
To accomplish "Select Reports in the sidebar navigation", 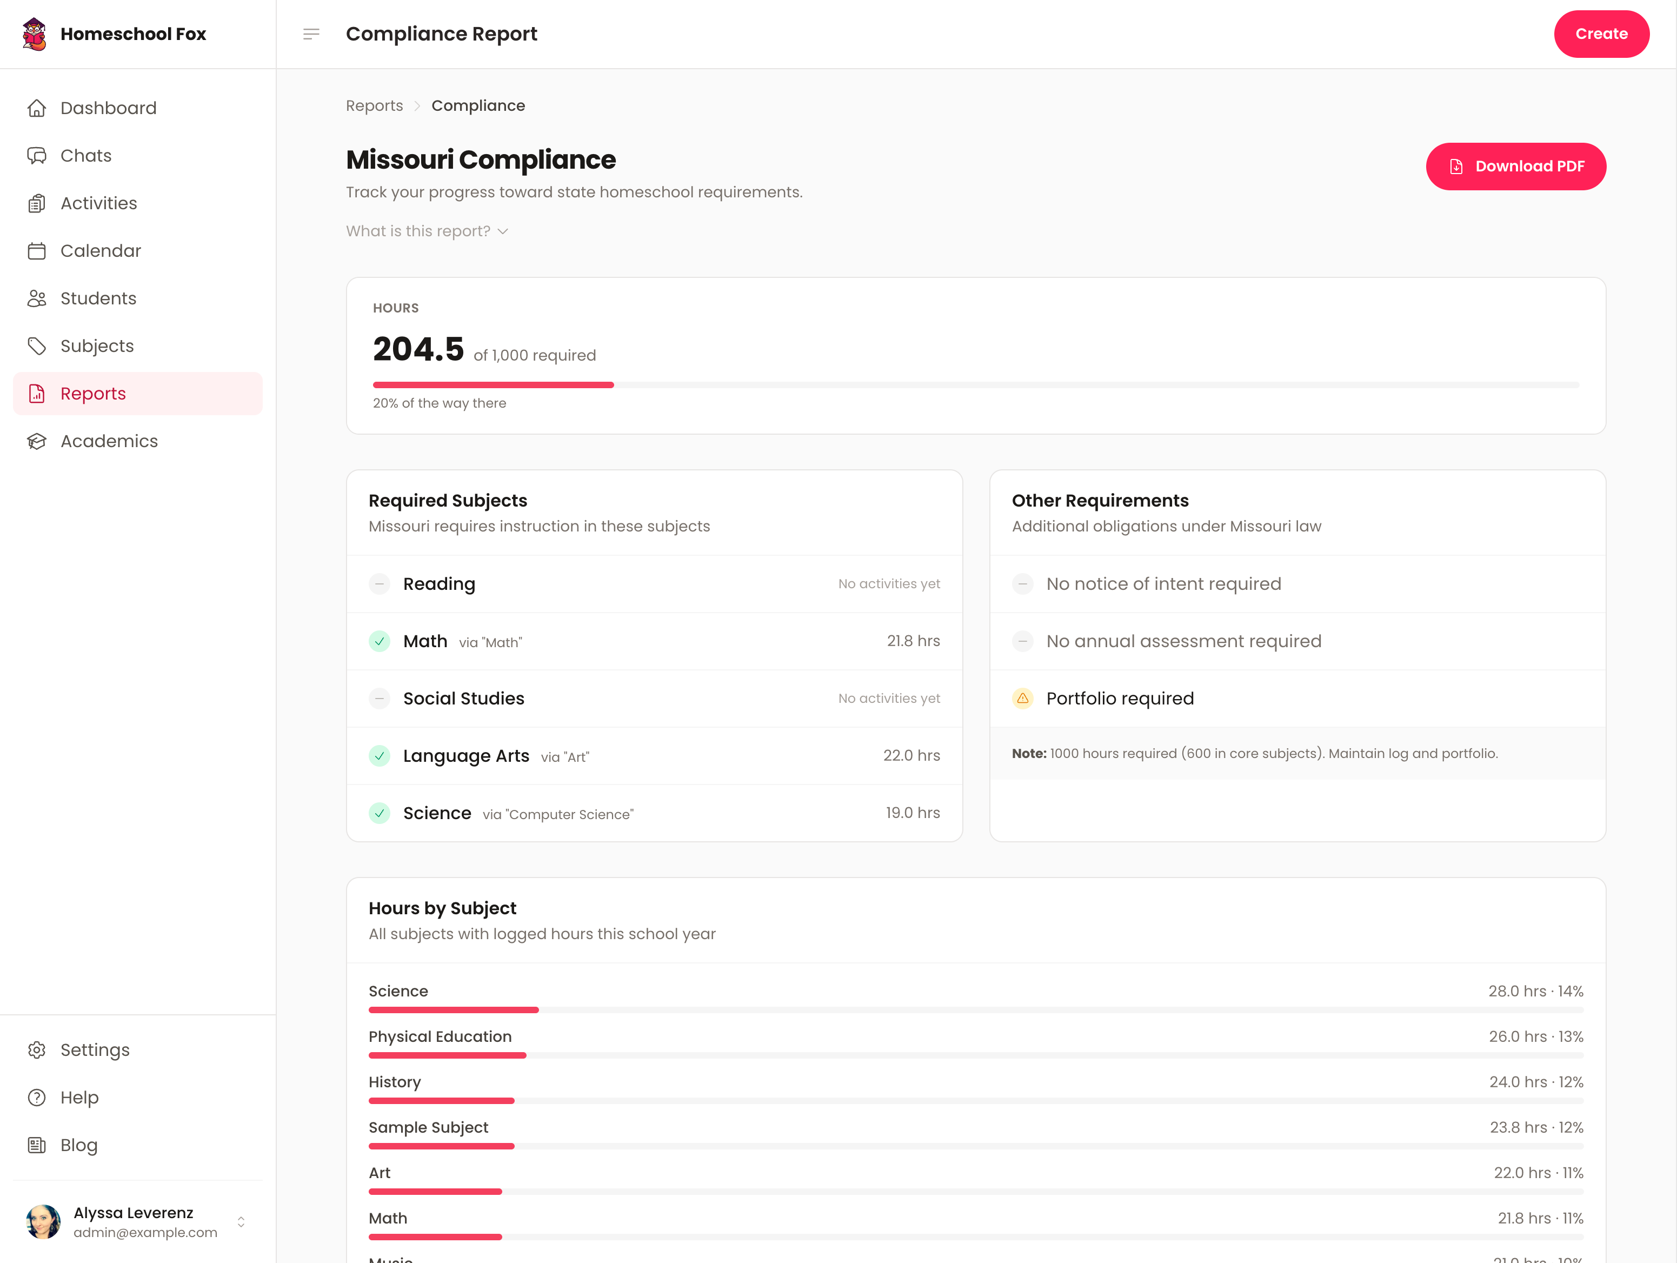I will click(92, 394).
